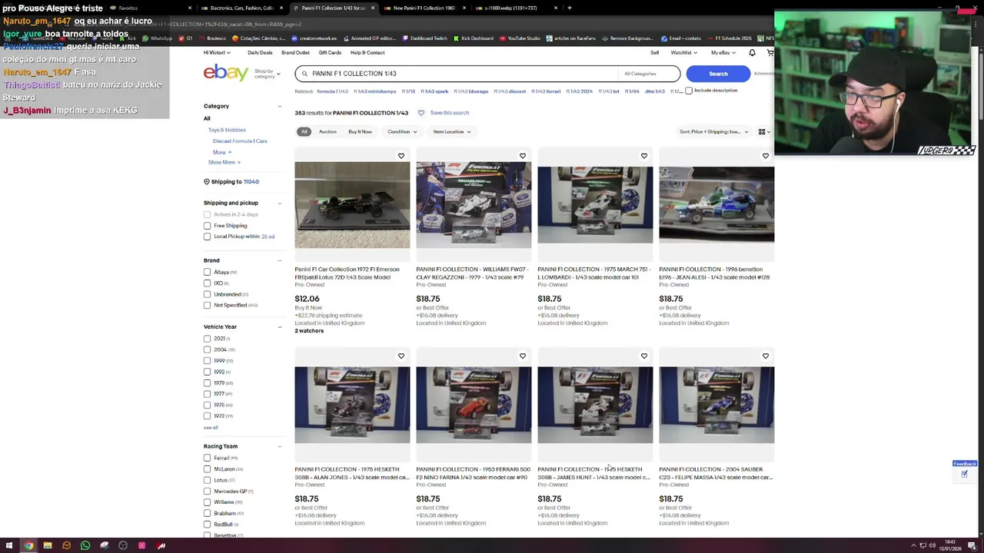Watchlist heart on the 1975 March 751 Lombardi listing
The height and width of the screenshot is (553, 984).
click(644, 156)
